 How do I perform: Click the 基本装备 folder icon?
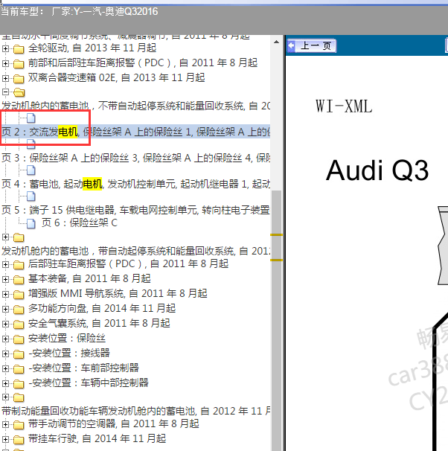point(19,280)
